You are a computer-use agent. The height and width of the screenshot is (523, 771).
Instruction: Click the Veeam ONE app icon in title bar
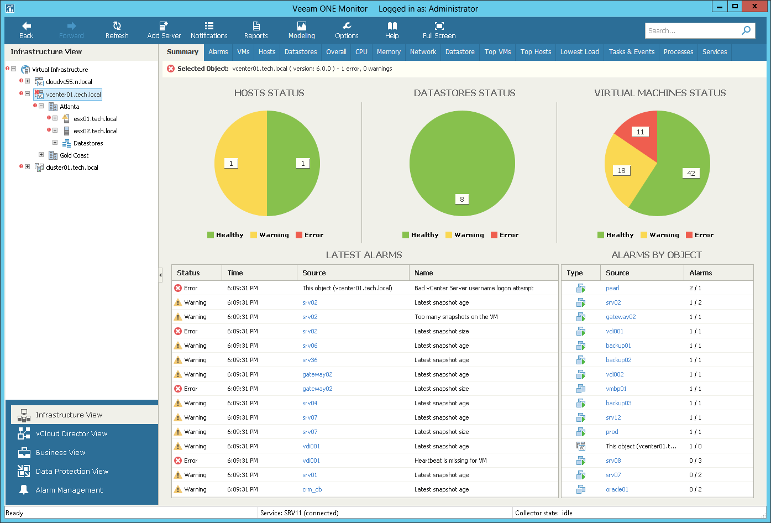(x=10, y=8)
